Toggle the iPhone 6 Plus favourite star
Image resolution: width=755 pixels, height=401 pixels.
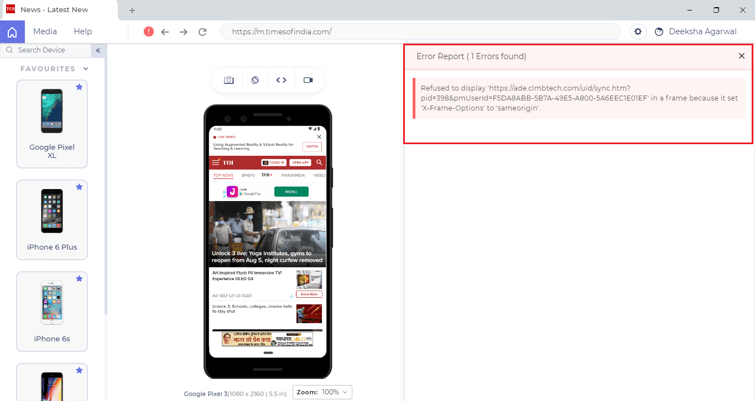(79, 187)
